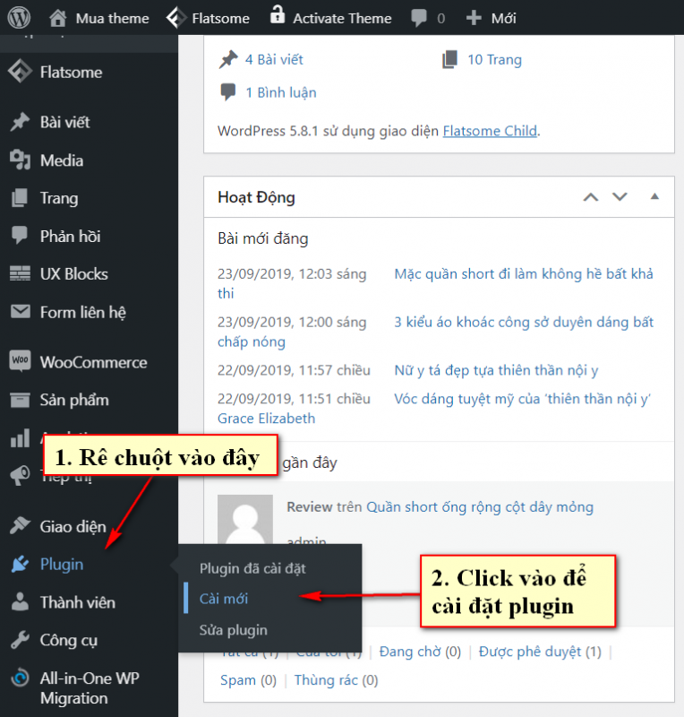Image resolution: width=684 pixels, height=717 pixels.
Task: Click the pages icon beside 10 Trang
Action: coord(449,59)
